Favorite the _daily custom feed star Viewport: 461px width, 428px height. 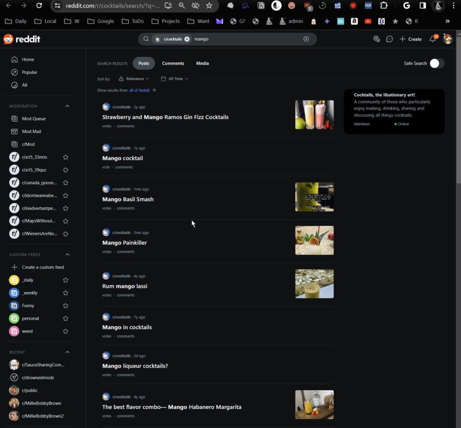[66, 280]
